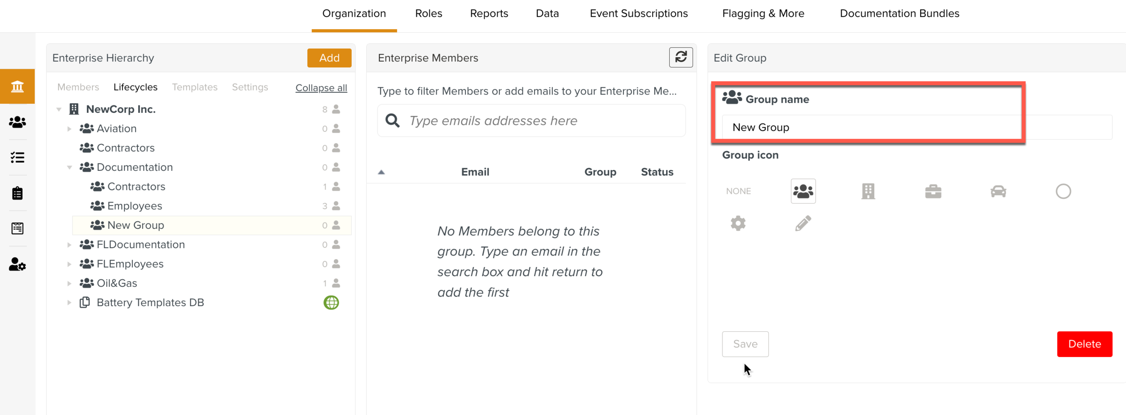Viewport: 1126px width, 415px height.
Task: Switch to the Roles tab
Action: [x=428, y=13]
